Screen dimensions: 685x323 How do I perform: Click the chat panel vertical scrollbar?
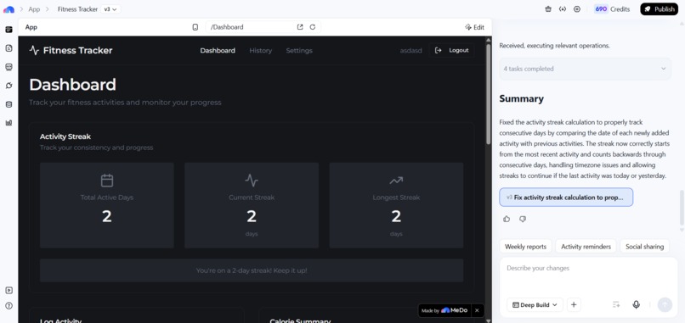click(682, 208)
